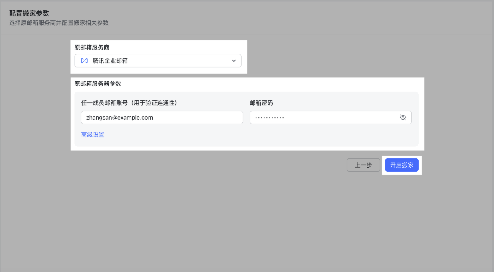Click the 任一成员邮箱账号 label
494x272 pixels.
(129, 103)
